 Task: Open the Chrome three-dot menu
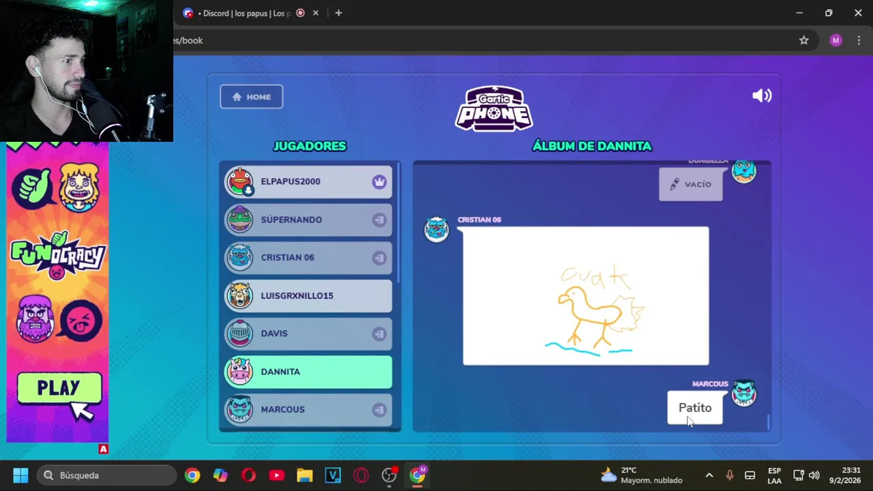pyautogui.click(x=859, y=40)
